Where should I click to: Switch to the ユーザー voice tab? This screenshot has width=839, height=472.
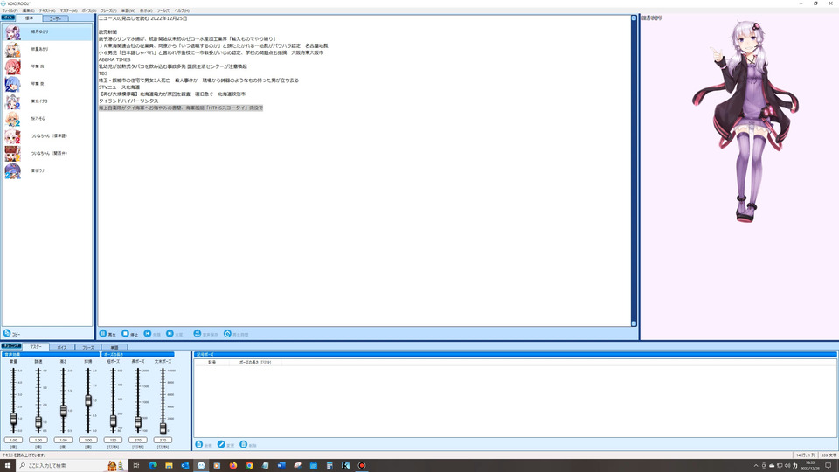coord(55,18)
